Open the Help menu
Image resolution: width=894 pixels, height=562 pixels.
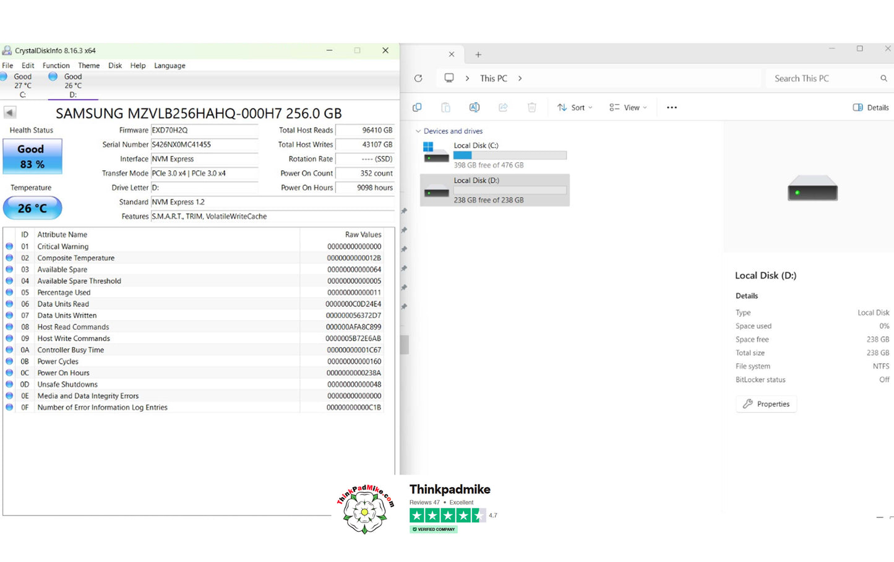click(138, 66)
